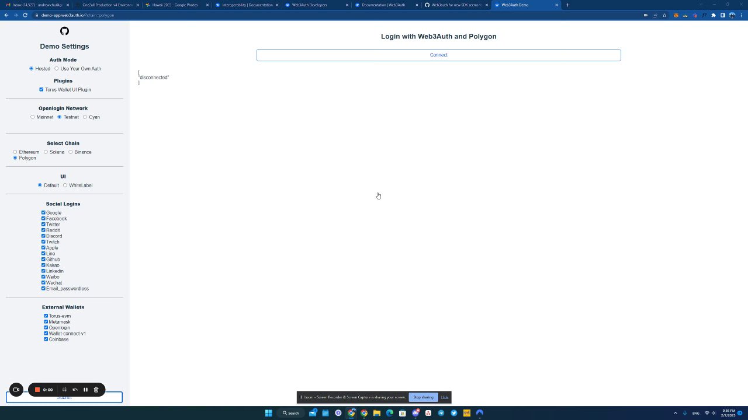Open Twitter app from taskbar
Screen dimensions: 748x420
click(454, 413)
